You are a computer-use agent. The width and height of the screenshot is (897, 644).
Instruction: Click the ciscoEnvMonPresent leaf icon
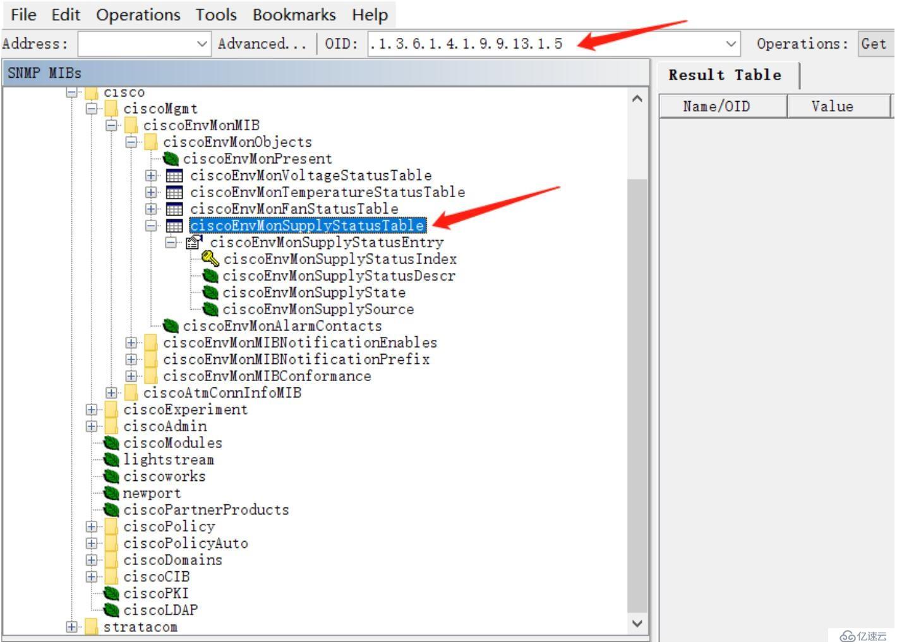coord(171,159)
